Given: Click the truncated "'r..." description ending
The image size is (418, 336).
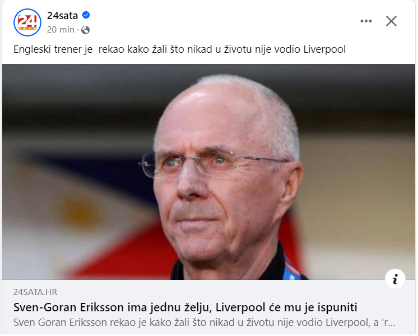Looking at the screenshot, I should tap(389, 324).
